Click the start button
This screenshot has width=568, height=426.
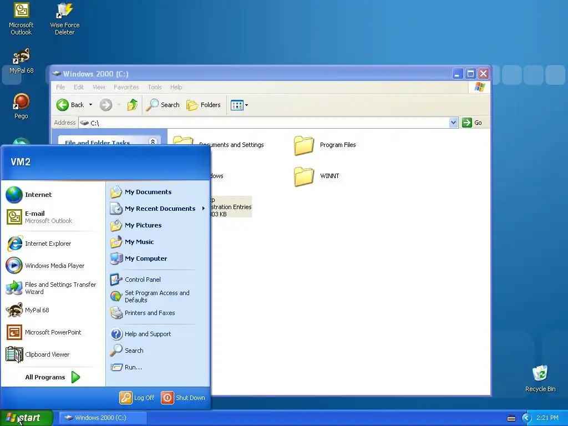26,418
